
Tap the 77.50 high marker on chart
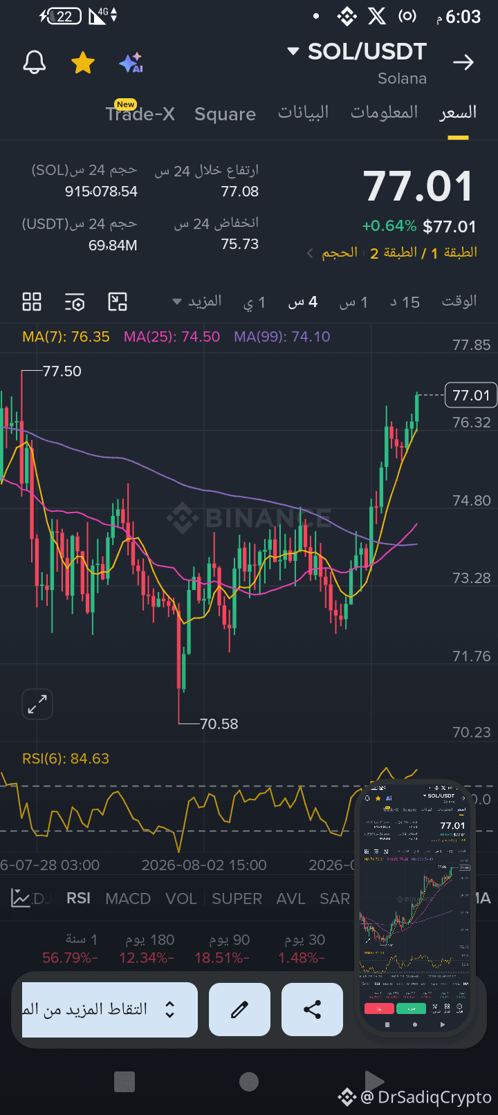[62, 371]
